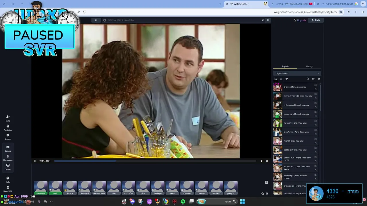Toggle Screen sharing in left sidebar

pyautogui.click(x=8, y=167)
